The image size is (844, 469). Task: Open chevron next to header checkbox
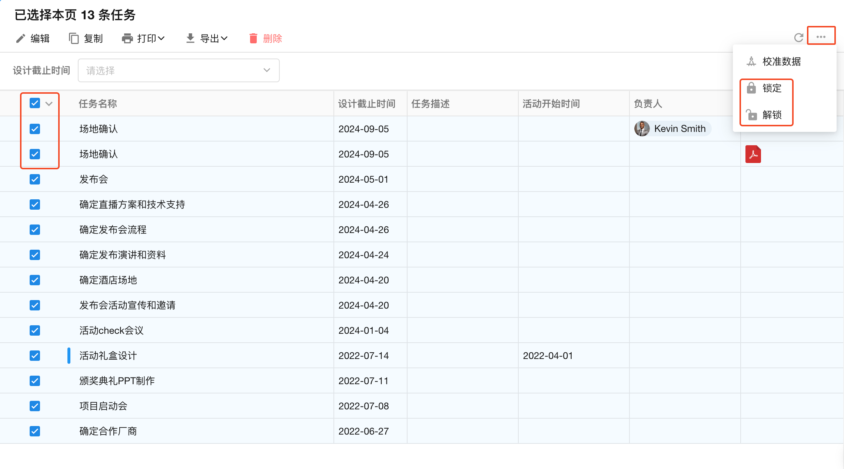[x=49, y=104]
